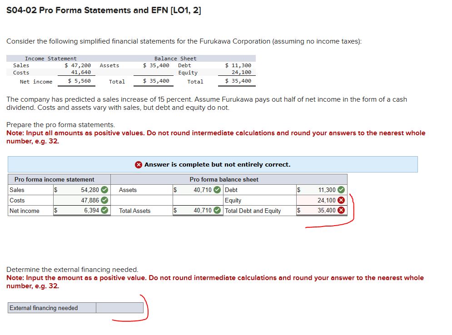Click the green checkmark beside Assets 40,710
452x335 pixels.
tap(217, 190)
